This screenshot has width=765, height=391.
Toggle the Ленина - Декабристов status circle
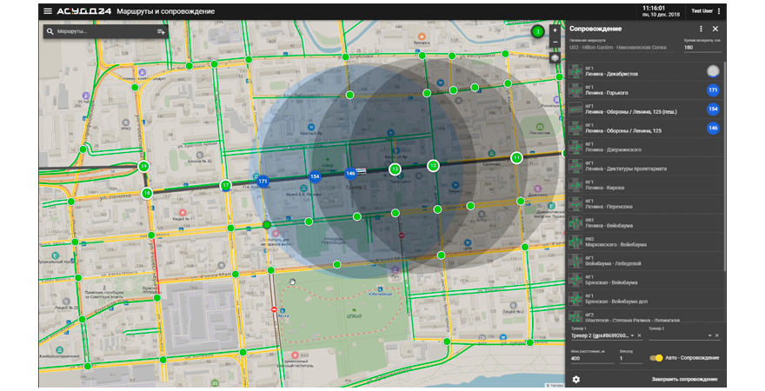tap(713, 71)
